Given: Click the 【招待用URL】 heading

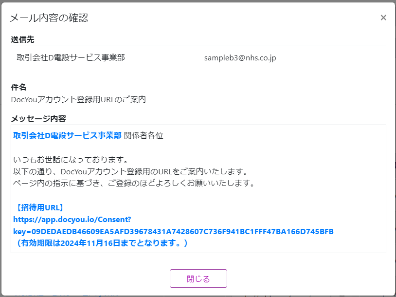Looking at the screenshot, I should [39, 207].
